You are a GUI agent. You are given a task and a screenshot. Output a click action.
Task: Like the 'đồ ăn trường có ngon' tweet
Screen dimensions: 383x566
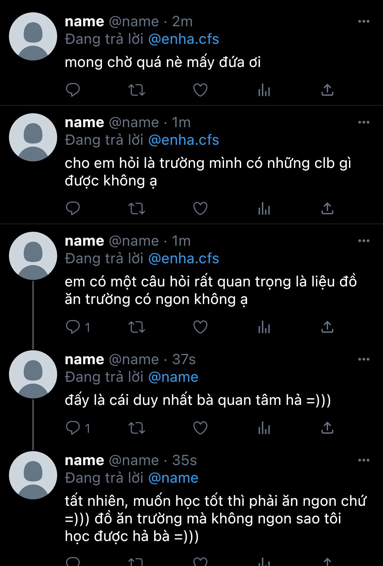[200, 327]
